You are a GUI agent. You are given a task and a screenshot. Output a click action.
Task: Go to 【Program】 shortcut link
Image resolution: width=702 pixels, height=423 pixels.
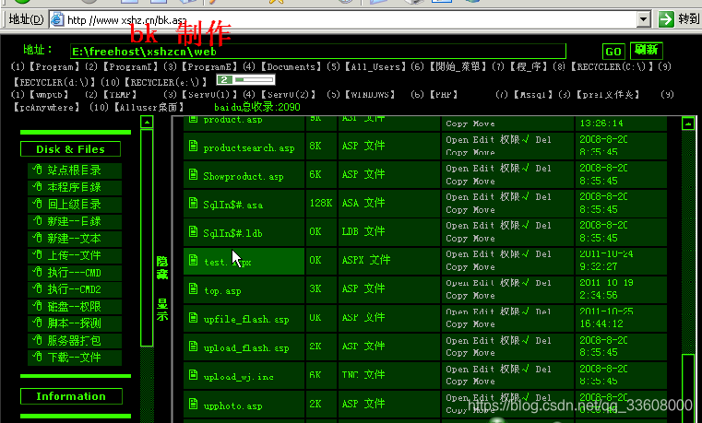click(54, 66)
